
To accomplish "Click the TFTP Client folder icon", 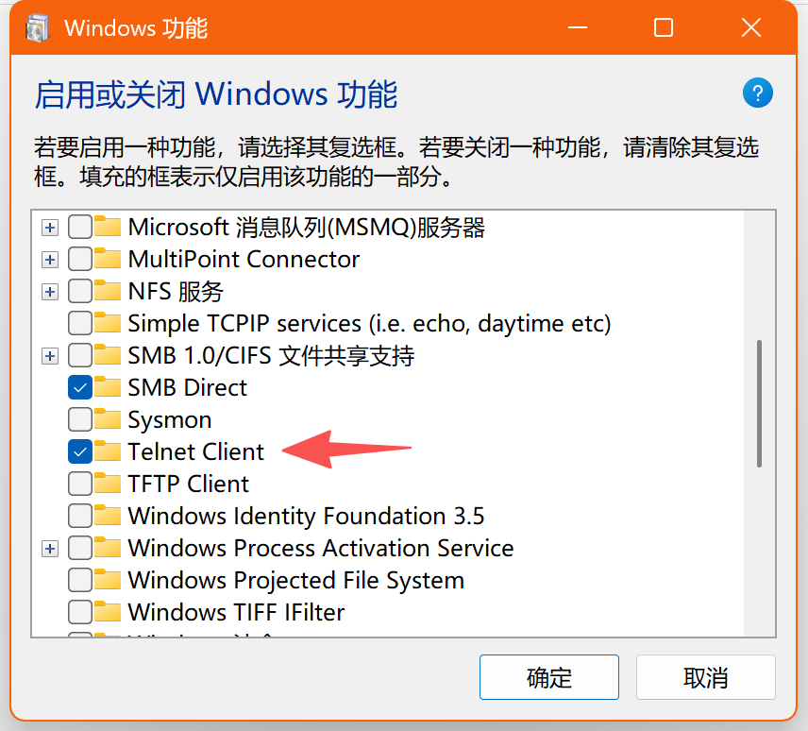I will (109, 484).
